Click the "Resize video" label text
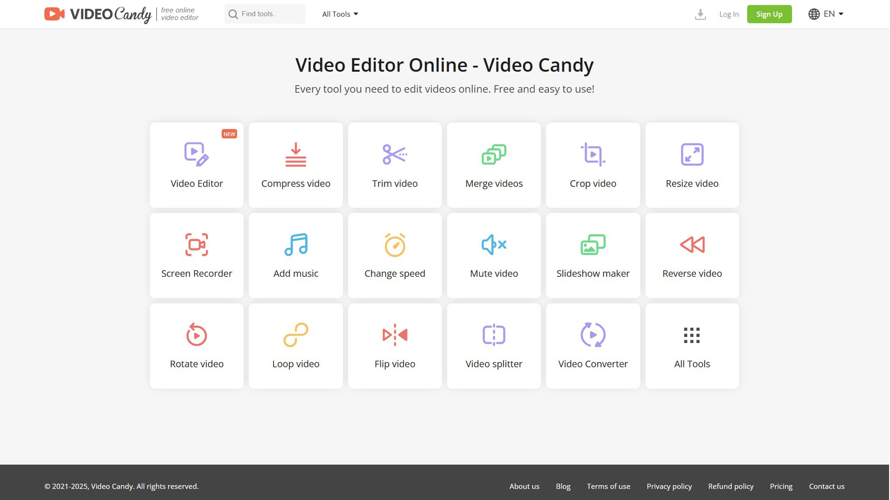The width and height of the screenshot is (890, 500). pos(692,183)
